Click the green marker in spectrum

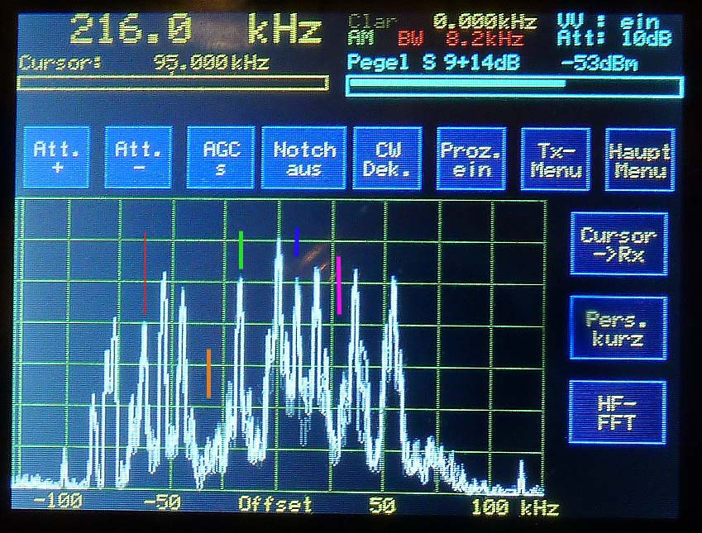click(241, 250)
